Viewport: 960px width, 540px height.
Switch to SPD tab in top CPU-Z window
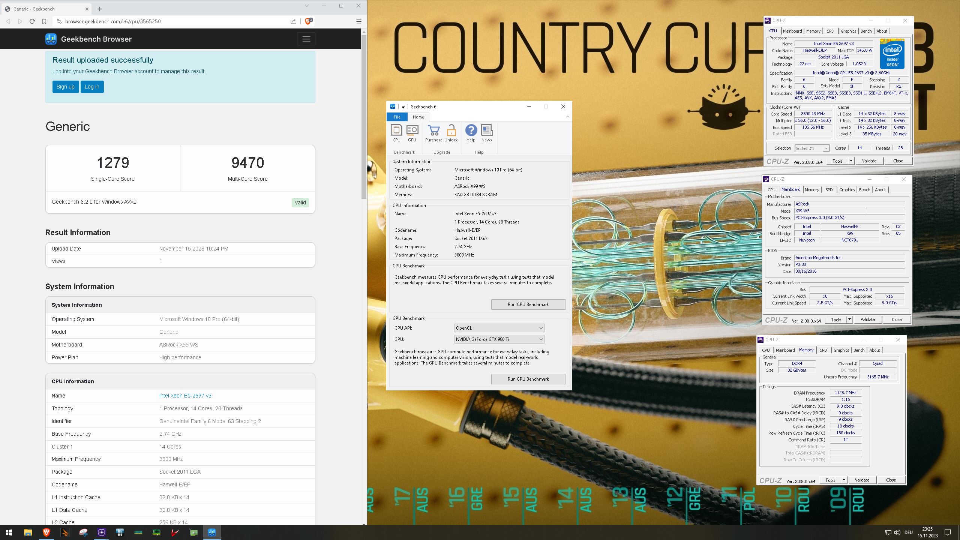pyautogui.click(x=831, y=31)
